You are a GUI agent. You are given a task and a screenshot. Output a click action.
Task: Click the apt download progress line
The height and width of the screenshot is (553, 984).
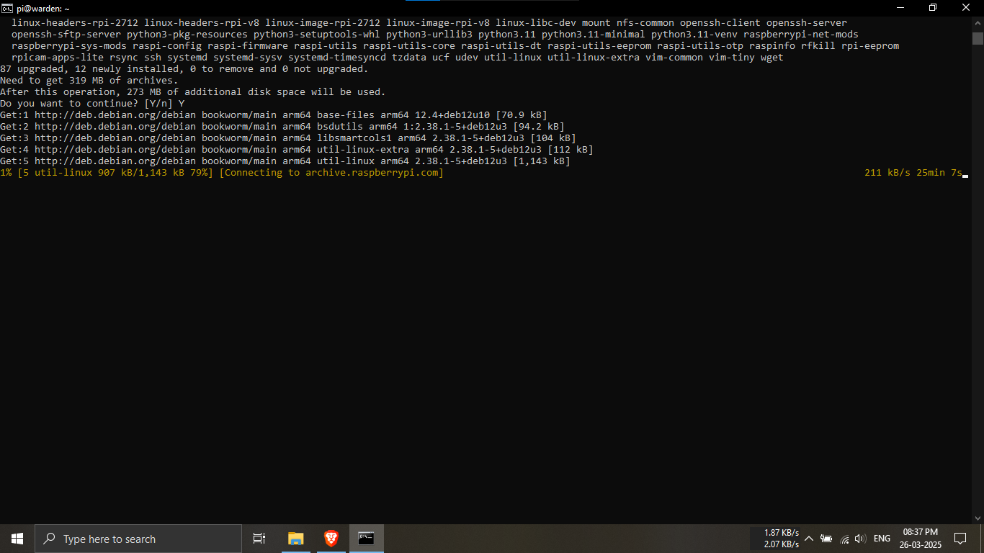[222, 173]
